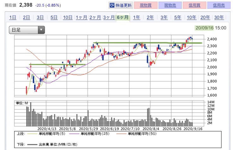Choose the 30年 period tab
233x150 pixels.
pyautogui.click(x=219, y=17)
